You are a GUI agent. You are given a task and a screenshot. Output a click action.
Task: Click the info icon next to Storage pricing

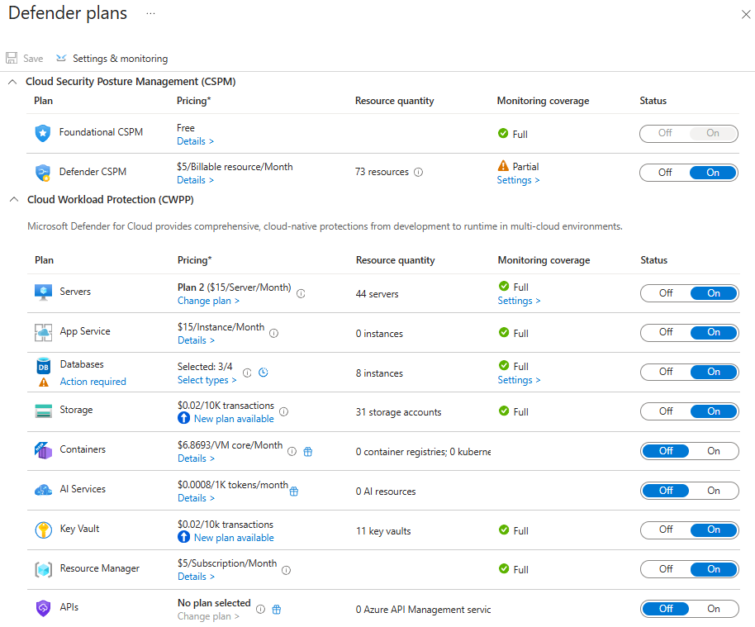pos(283,411)
